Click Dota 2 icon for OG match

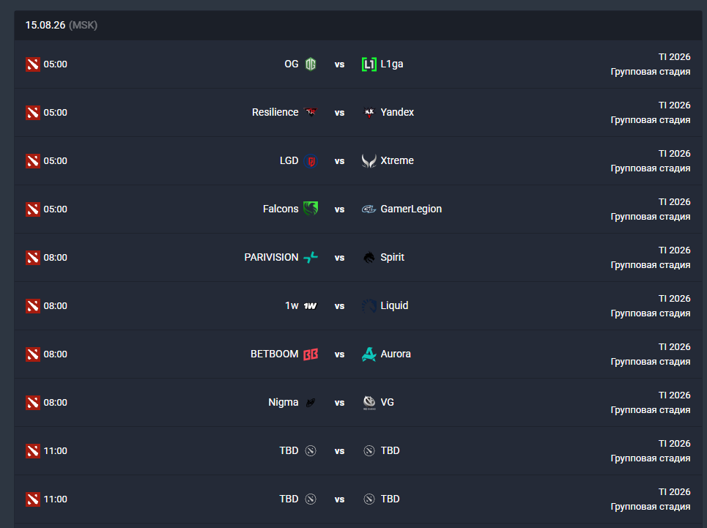click(x=33, y=64)
